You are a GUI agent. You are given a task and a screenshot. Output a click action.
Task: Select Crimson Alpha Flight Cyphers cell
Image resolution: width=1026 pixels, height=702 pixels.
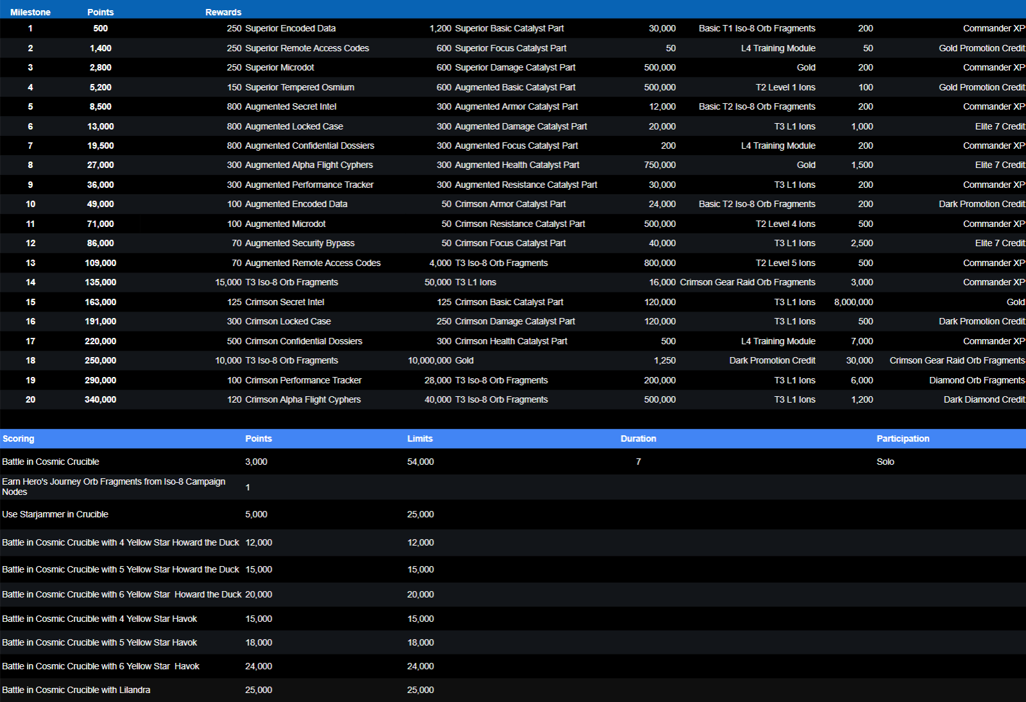(303, 399)
